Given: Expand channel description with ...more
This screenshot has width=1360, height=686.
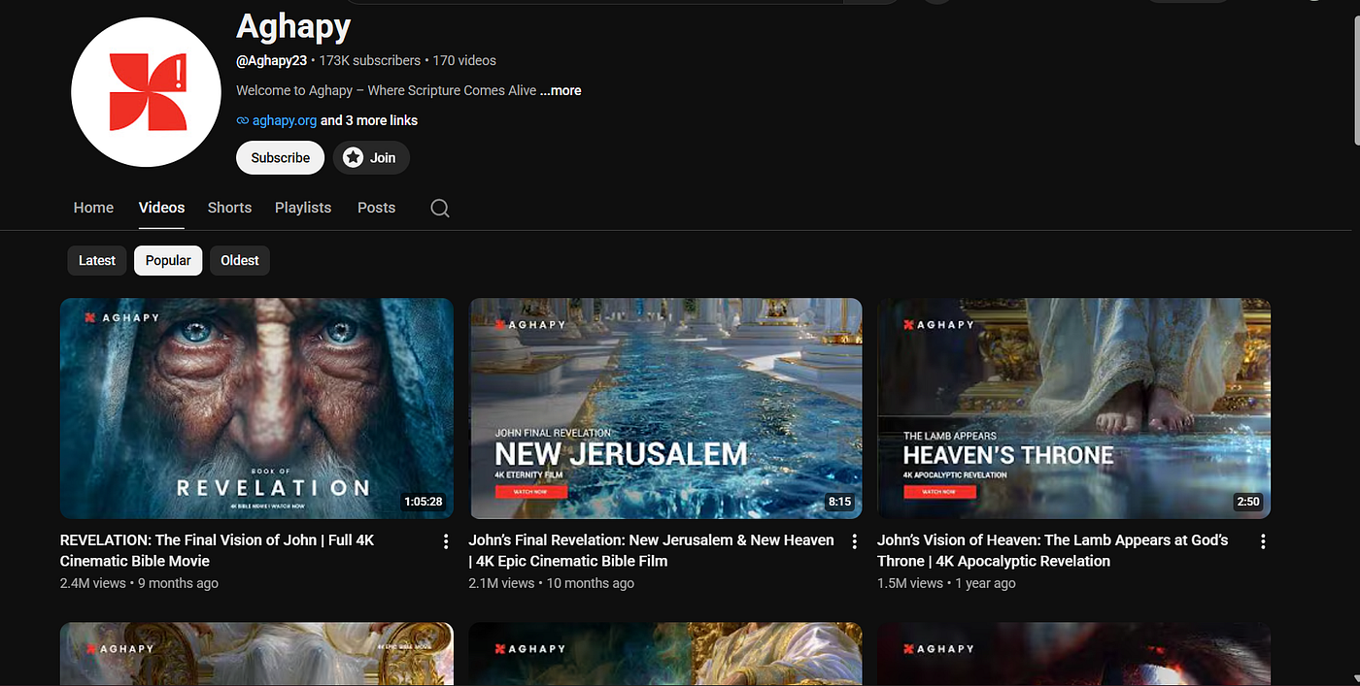Looking at the screenshot, I should pos(561,90).
